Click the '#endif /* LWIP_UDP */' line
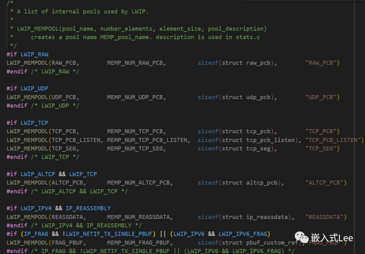 pyautogui.click(x=43, y=106)
